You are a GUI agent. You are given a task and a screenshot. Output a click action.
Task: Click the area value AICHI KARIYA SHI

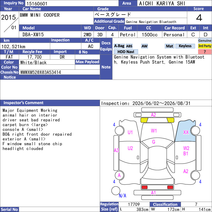click(162, 3)
